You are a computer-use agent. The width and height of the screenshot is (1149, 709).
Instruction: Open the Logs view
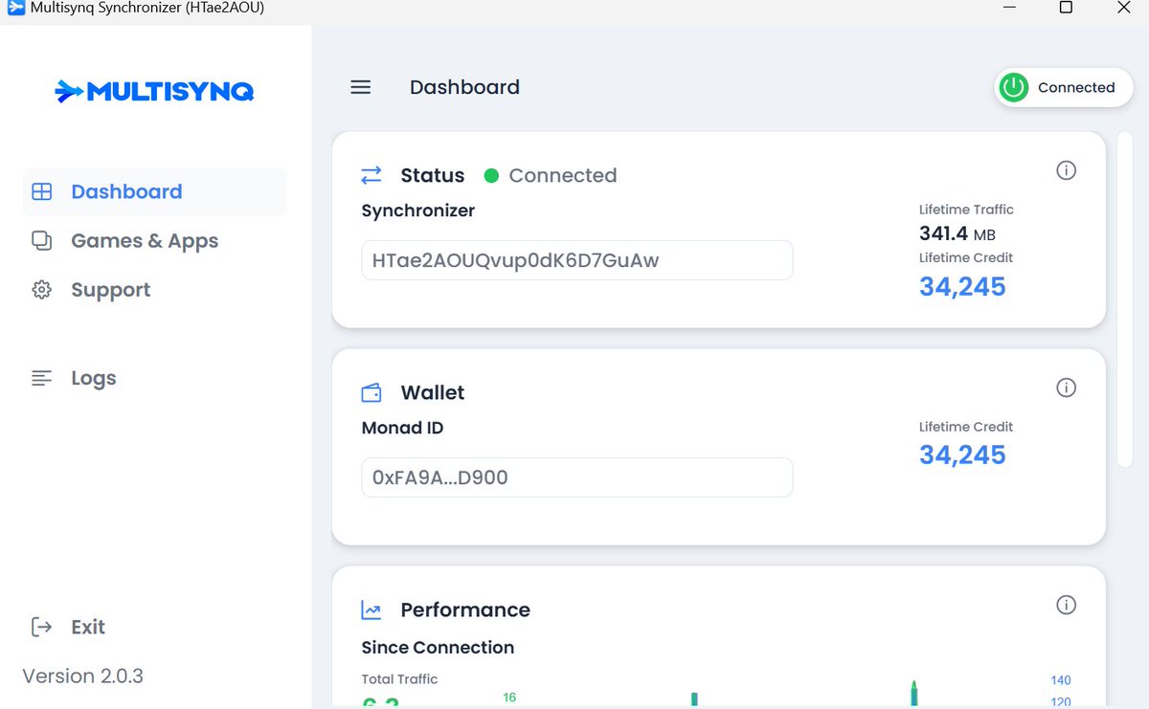(x=93, y=378)
